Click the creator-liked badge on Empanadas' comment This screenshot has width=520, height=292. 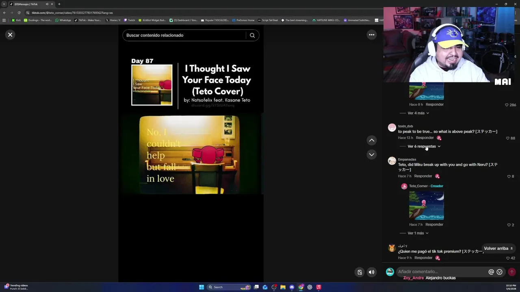click(437, 176)
